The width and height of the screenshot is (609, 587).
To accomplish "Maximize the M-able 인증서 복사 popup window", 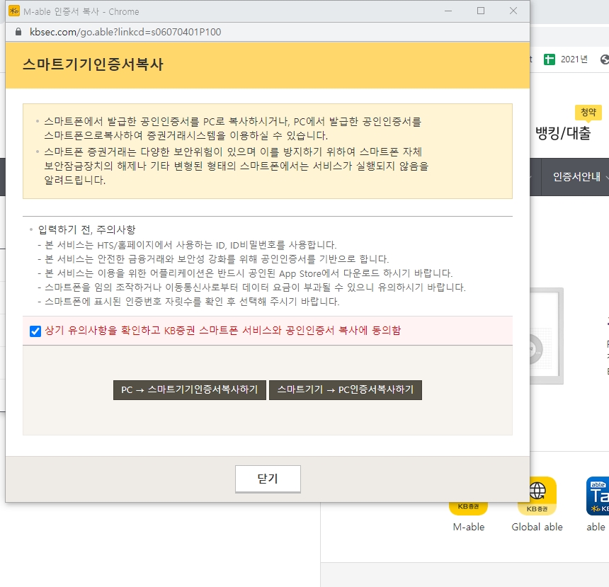I will [x=480, y=11].
